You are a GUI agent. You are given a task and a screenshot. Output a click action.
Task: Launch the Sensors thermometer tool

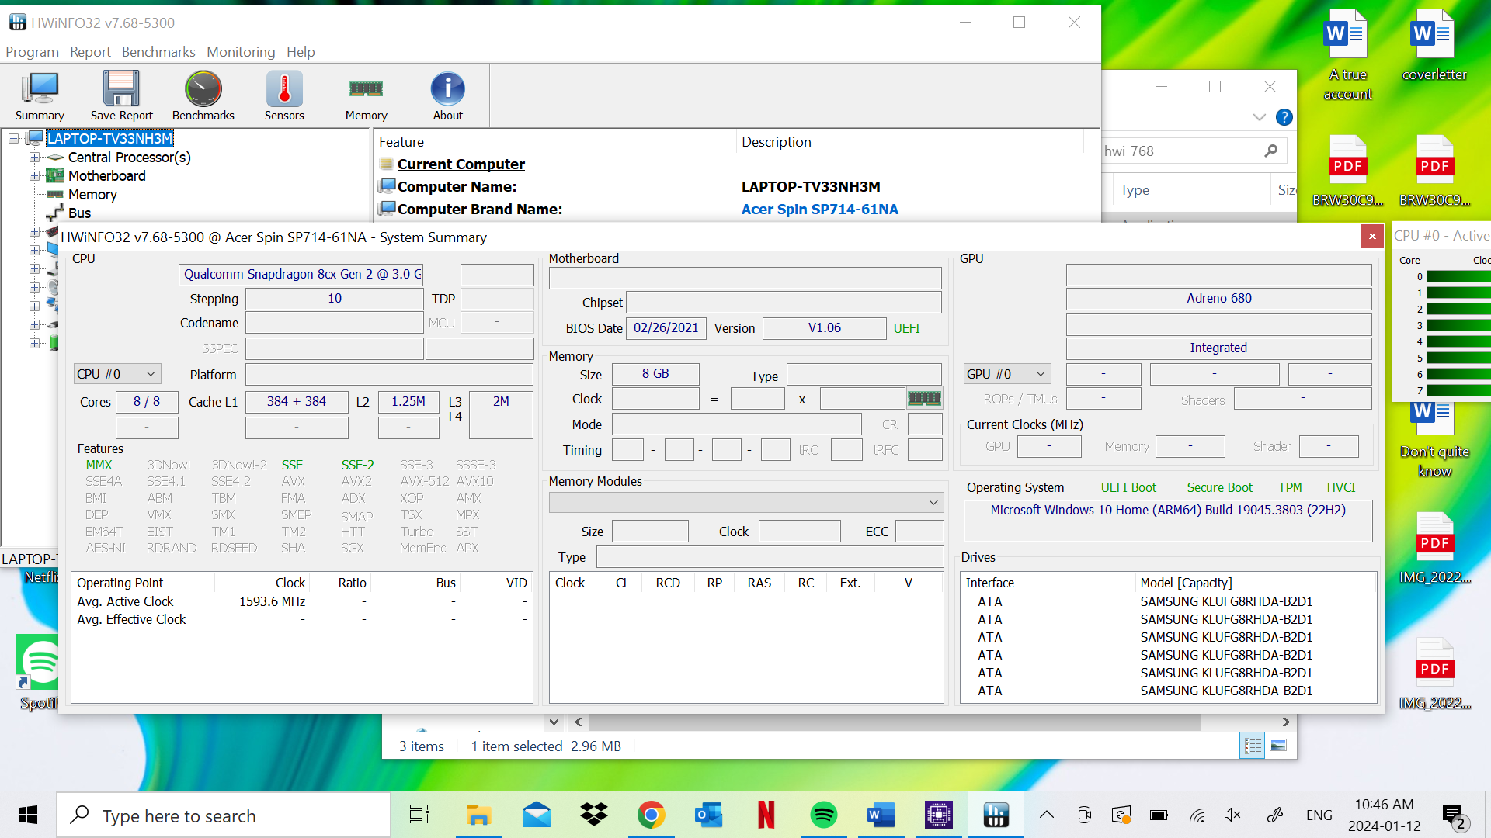point(284,95)
